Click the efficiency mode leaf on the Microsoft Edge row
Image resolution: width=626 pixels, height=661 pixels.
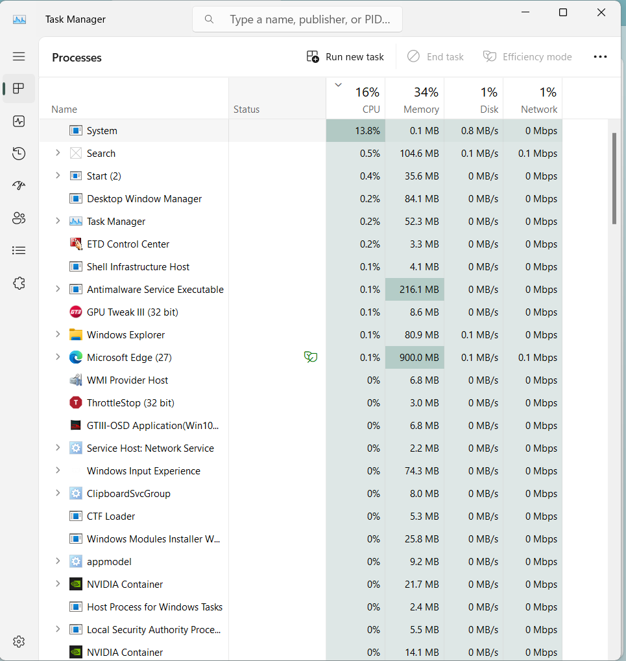coord(311,357)
